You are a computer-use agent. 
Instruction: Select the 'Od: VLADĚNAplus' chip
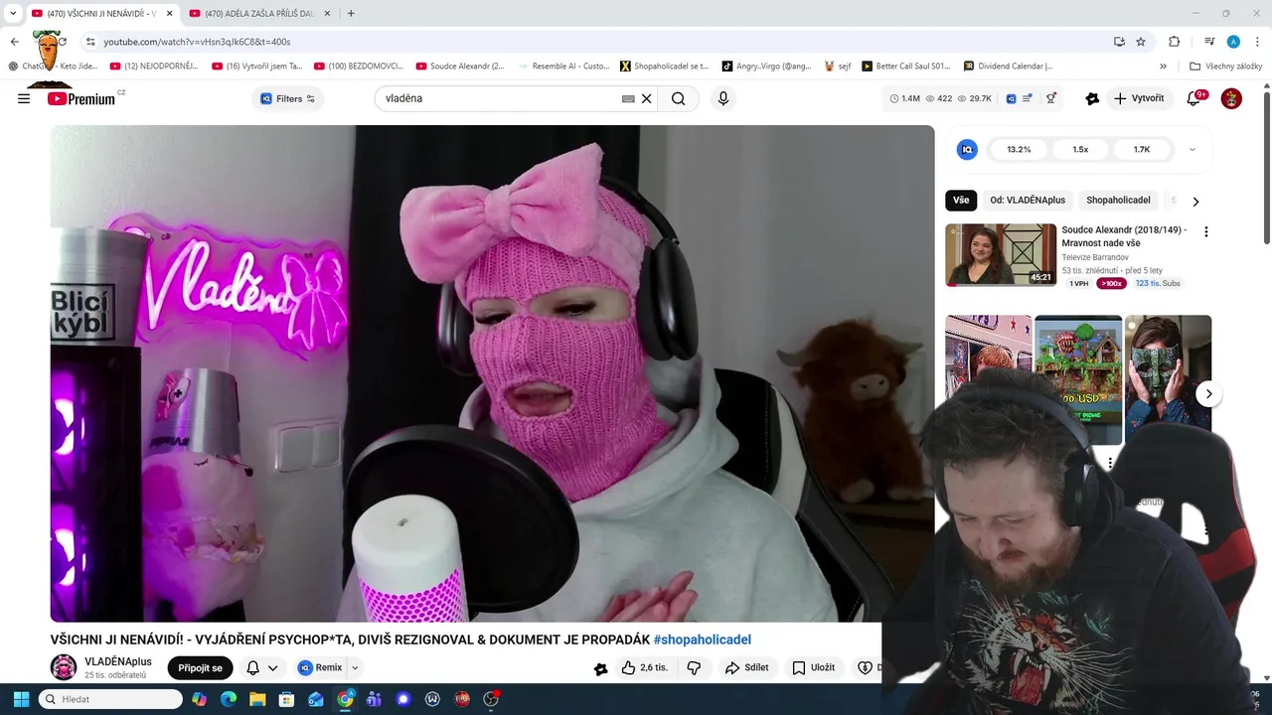pos(1028,200)
